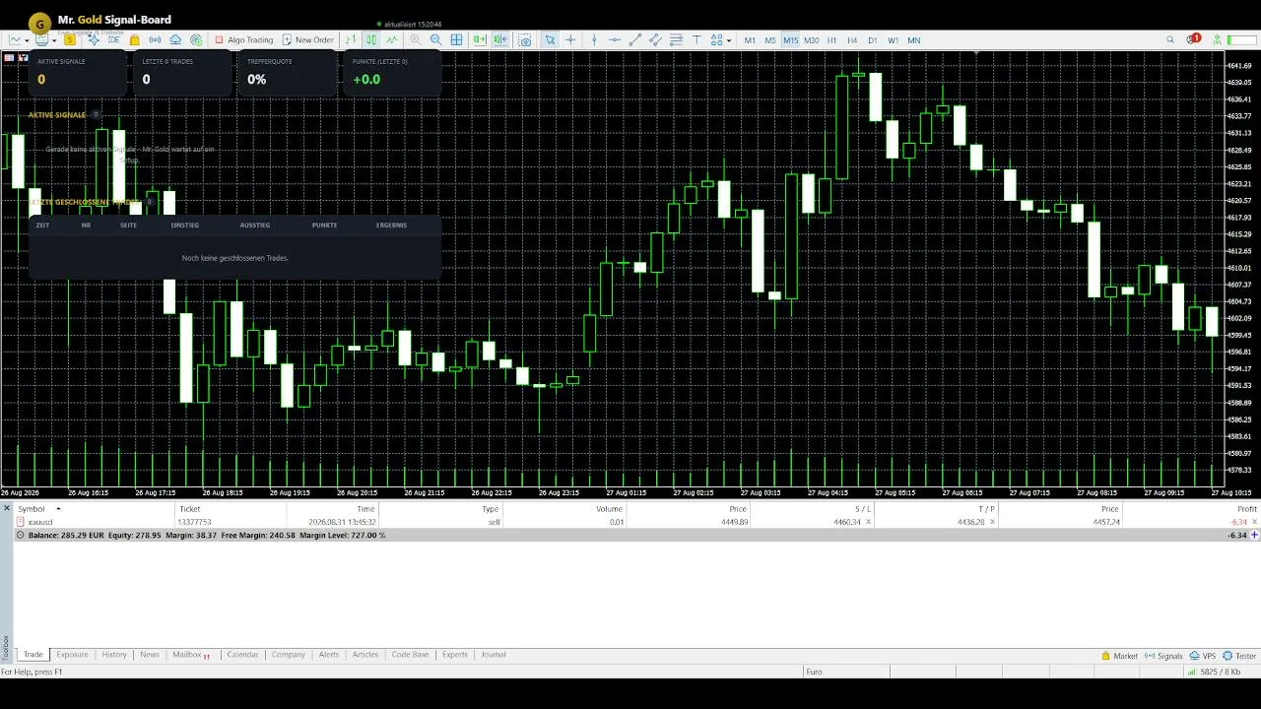
Task: Toggle chart shift
Action: (x=500, y=39)
